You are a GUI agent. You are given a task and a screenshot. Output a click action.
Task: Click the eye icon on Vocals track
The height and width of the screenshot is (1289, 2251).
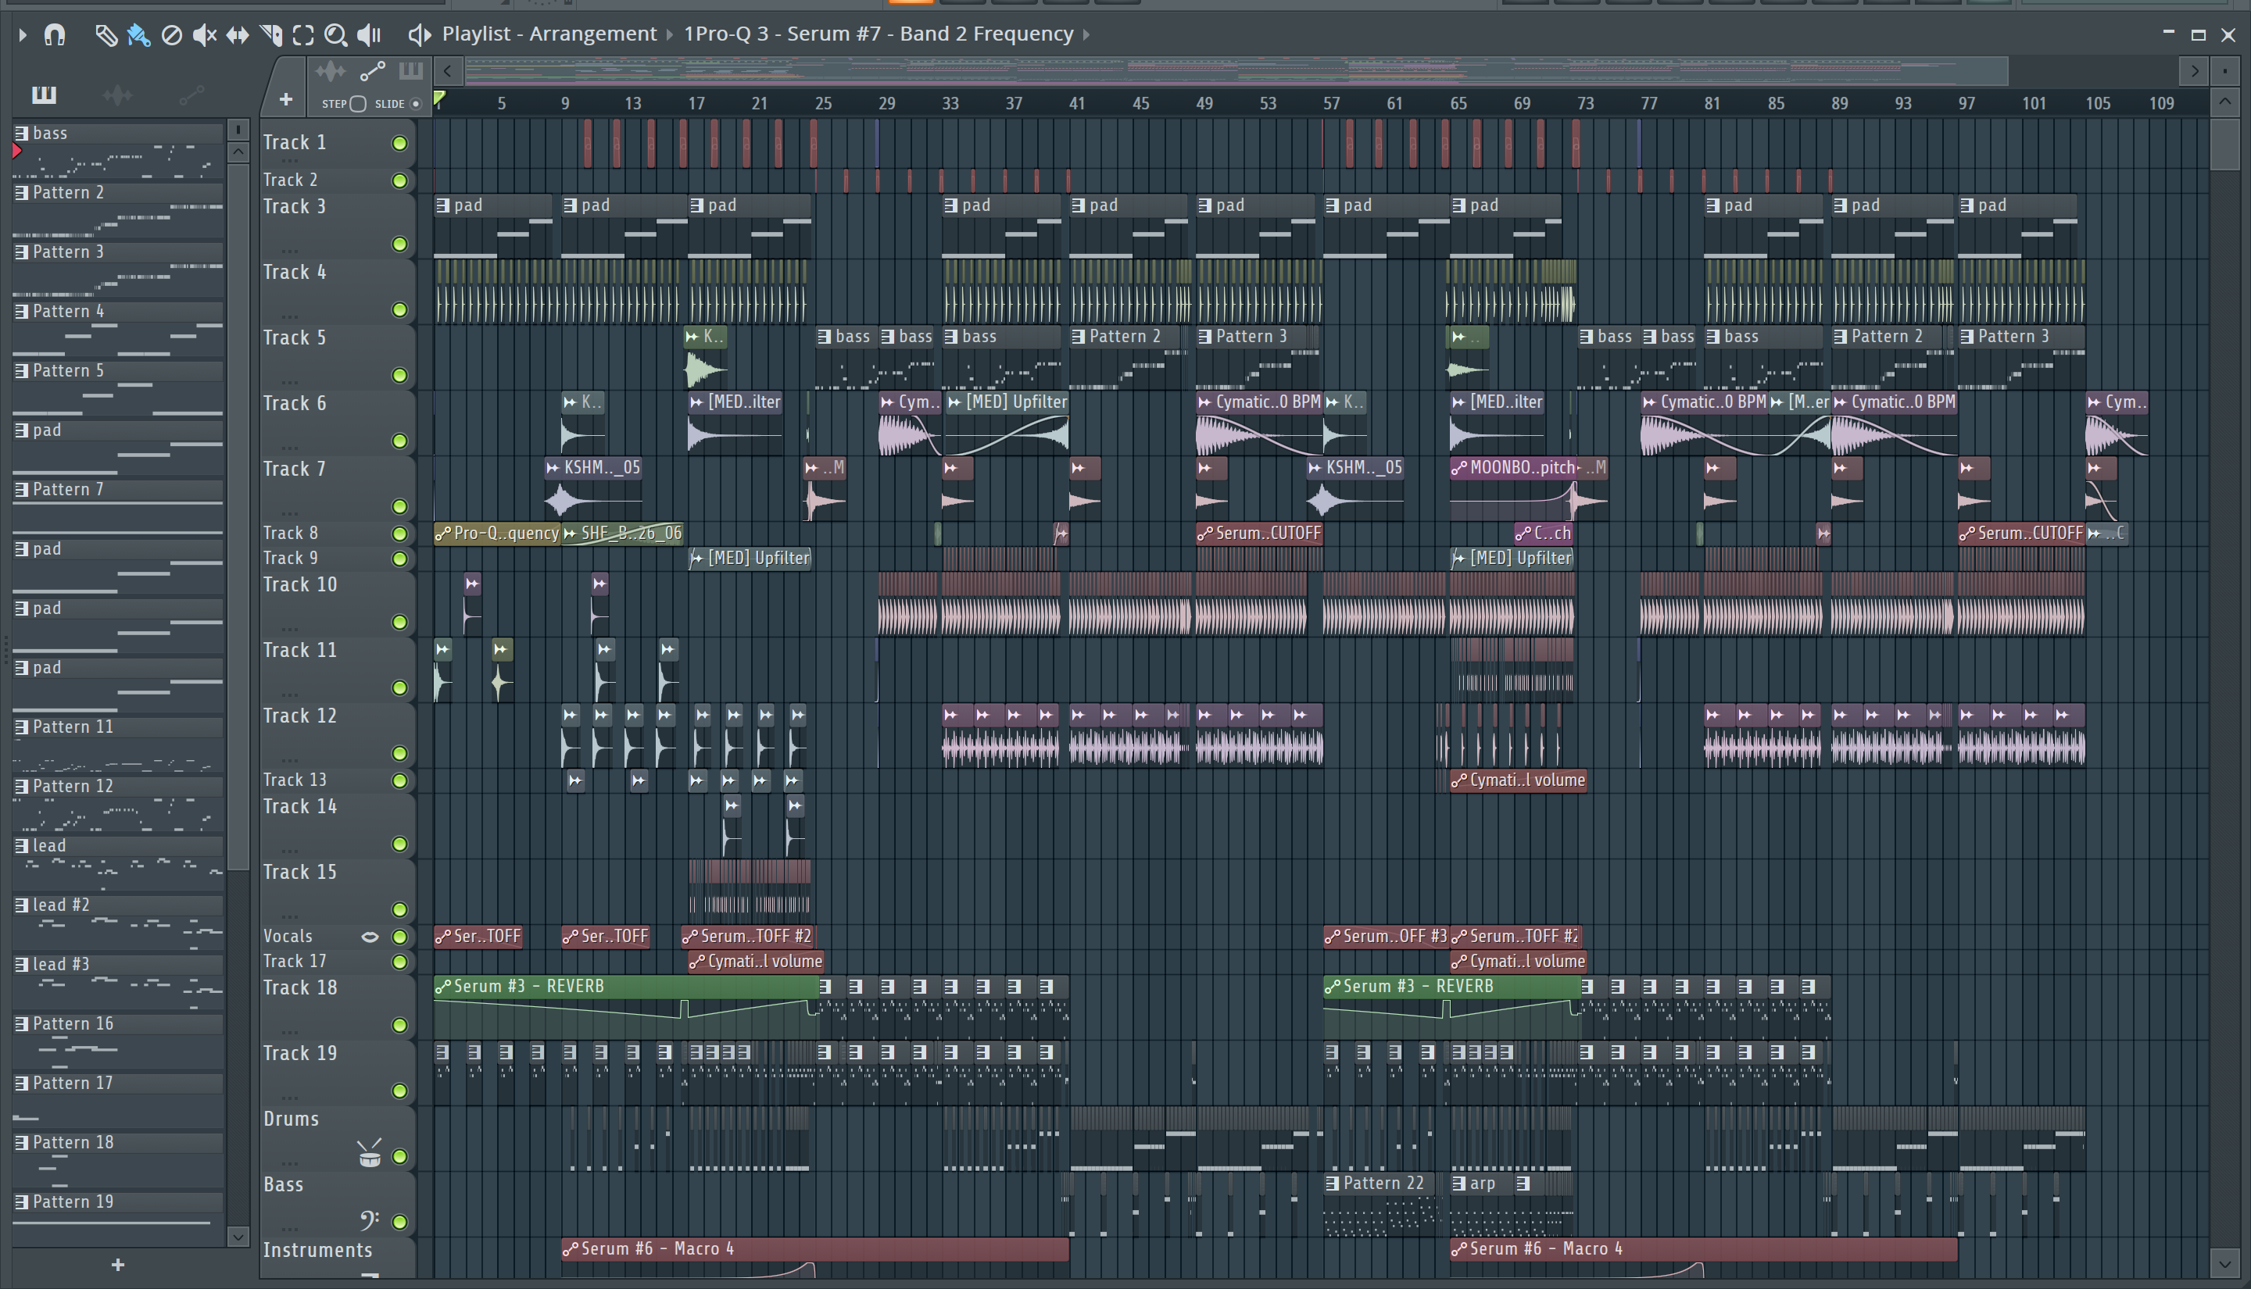tap(370, 937)
